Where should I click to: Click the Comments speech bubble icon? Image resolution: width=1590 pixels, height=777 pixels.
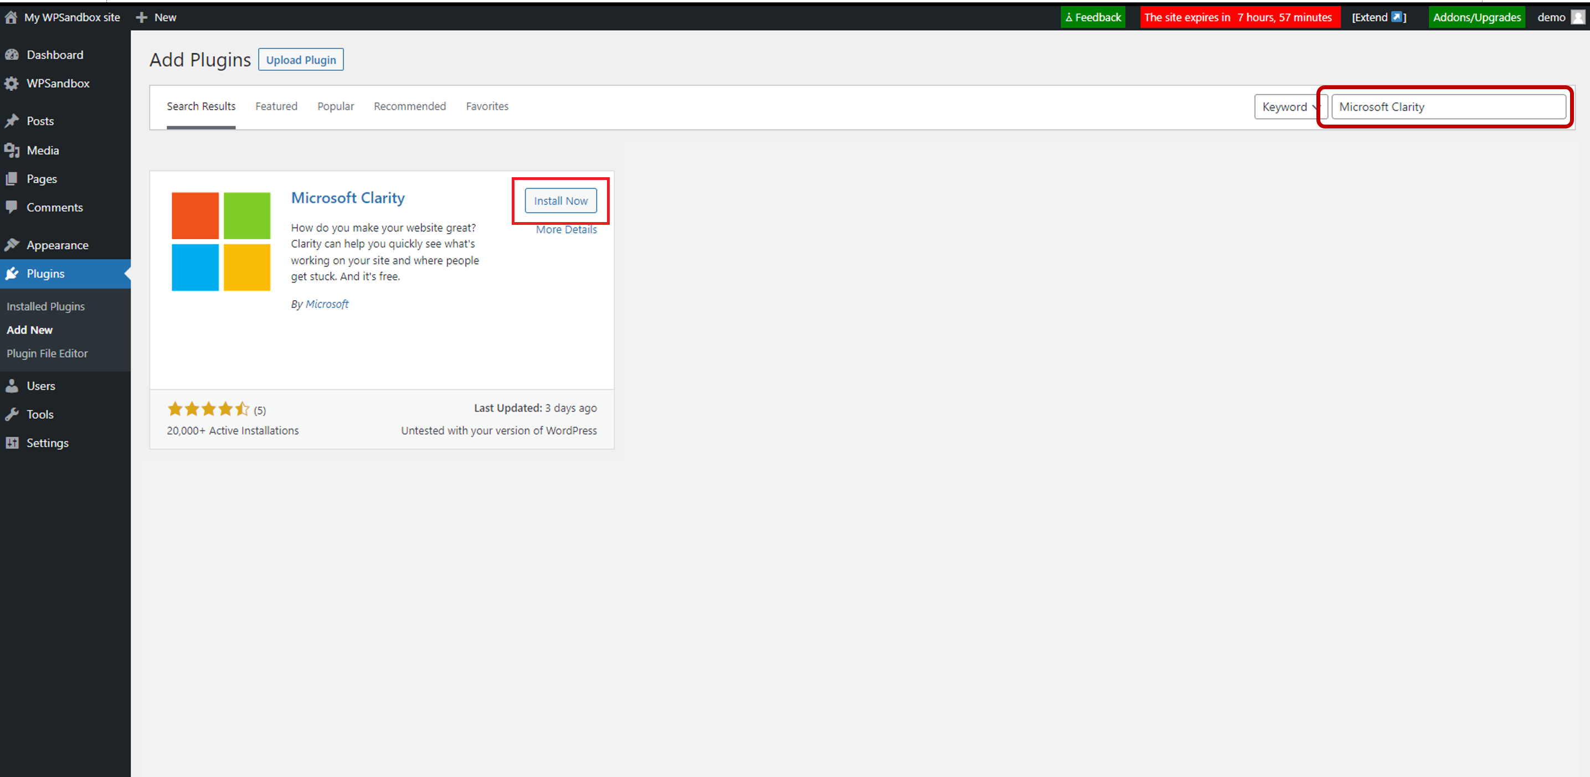pos(12,207)
